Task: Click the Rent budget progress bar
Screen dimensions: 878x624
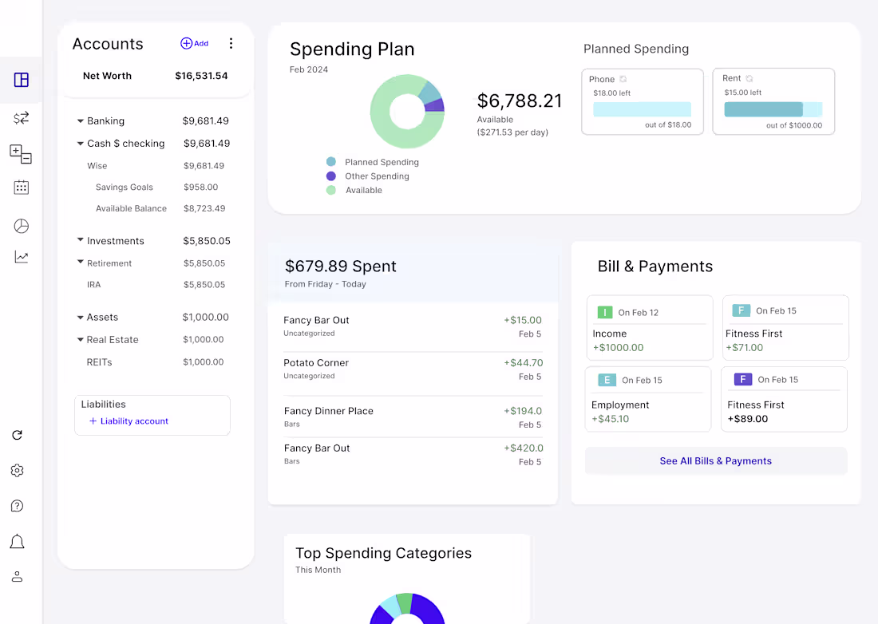Action: (773, 109)
